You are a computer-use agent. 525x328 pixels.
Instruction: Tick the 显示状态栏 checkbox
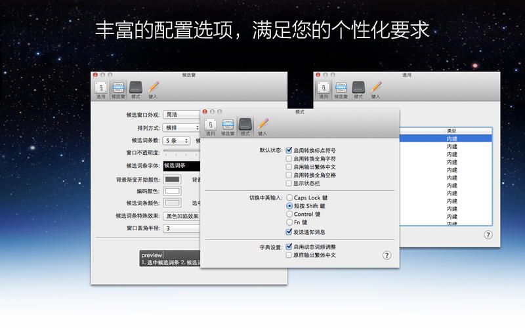click(x=289, y=184)
